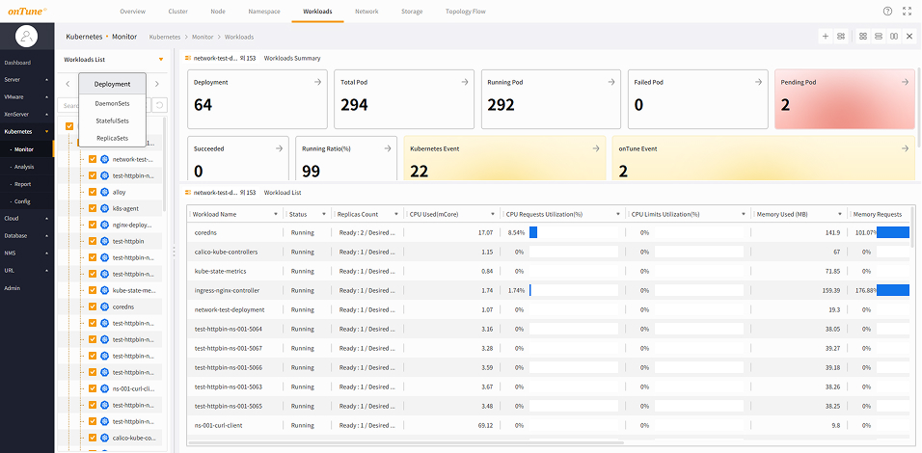
Task: Open Running Ratio card arrow
Action: (x=388, y=148)
